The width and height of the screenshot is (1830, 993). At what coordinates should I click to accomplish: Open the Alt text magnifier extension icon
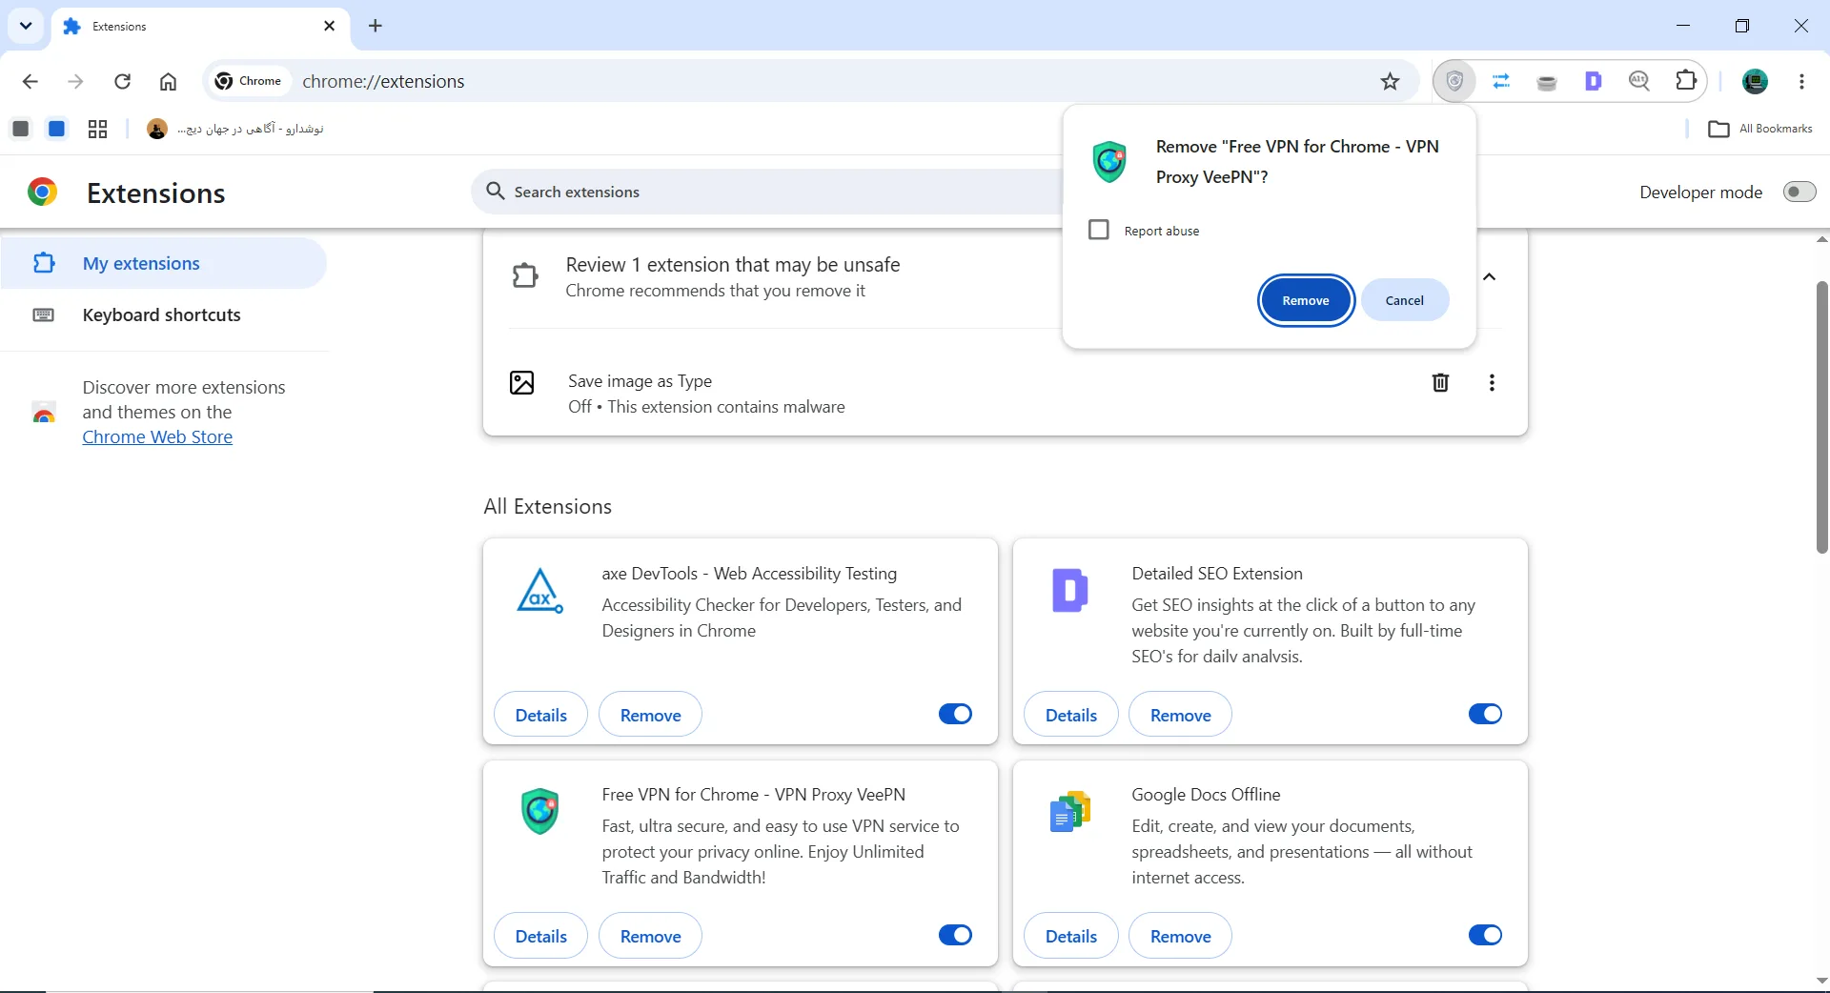(1639, 81)
